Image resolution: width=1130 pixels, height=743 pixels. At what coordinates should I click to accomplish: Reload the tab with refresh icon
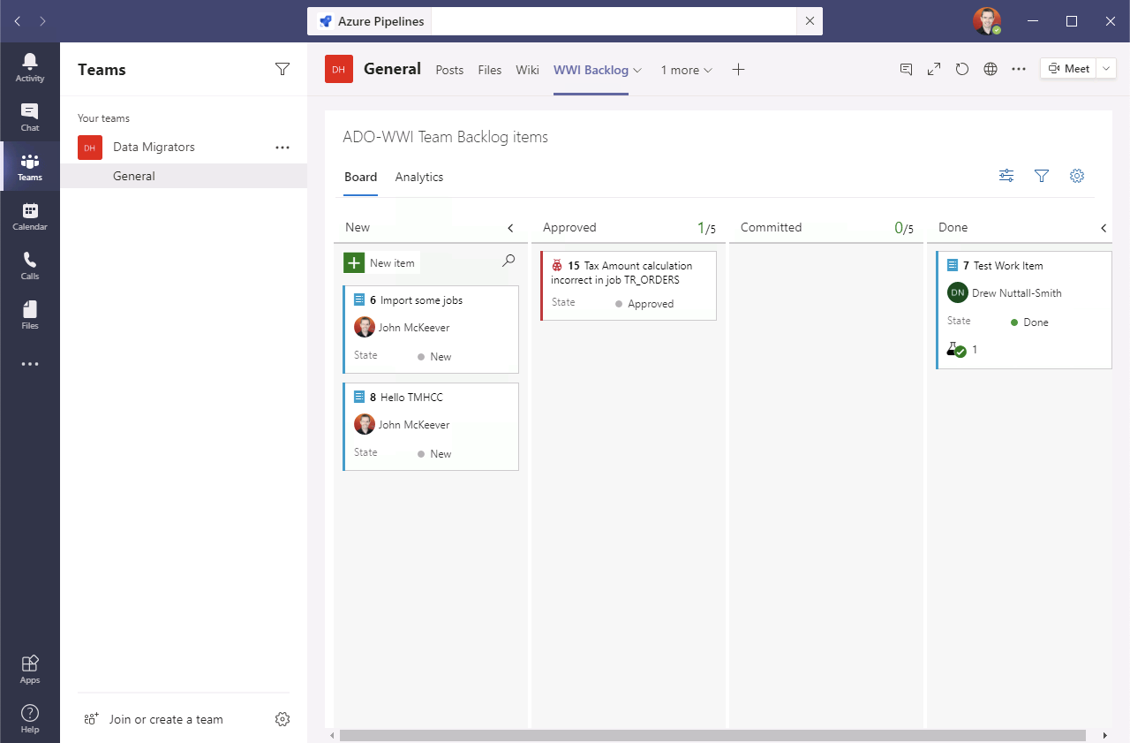point(962,69)
